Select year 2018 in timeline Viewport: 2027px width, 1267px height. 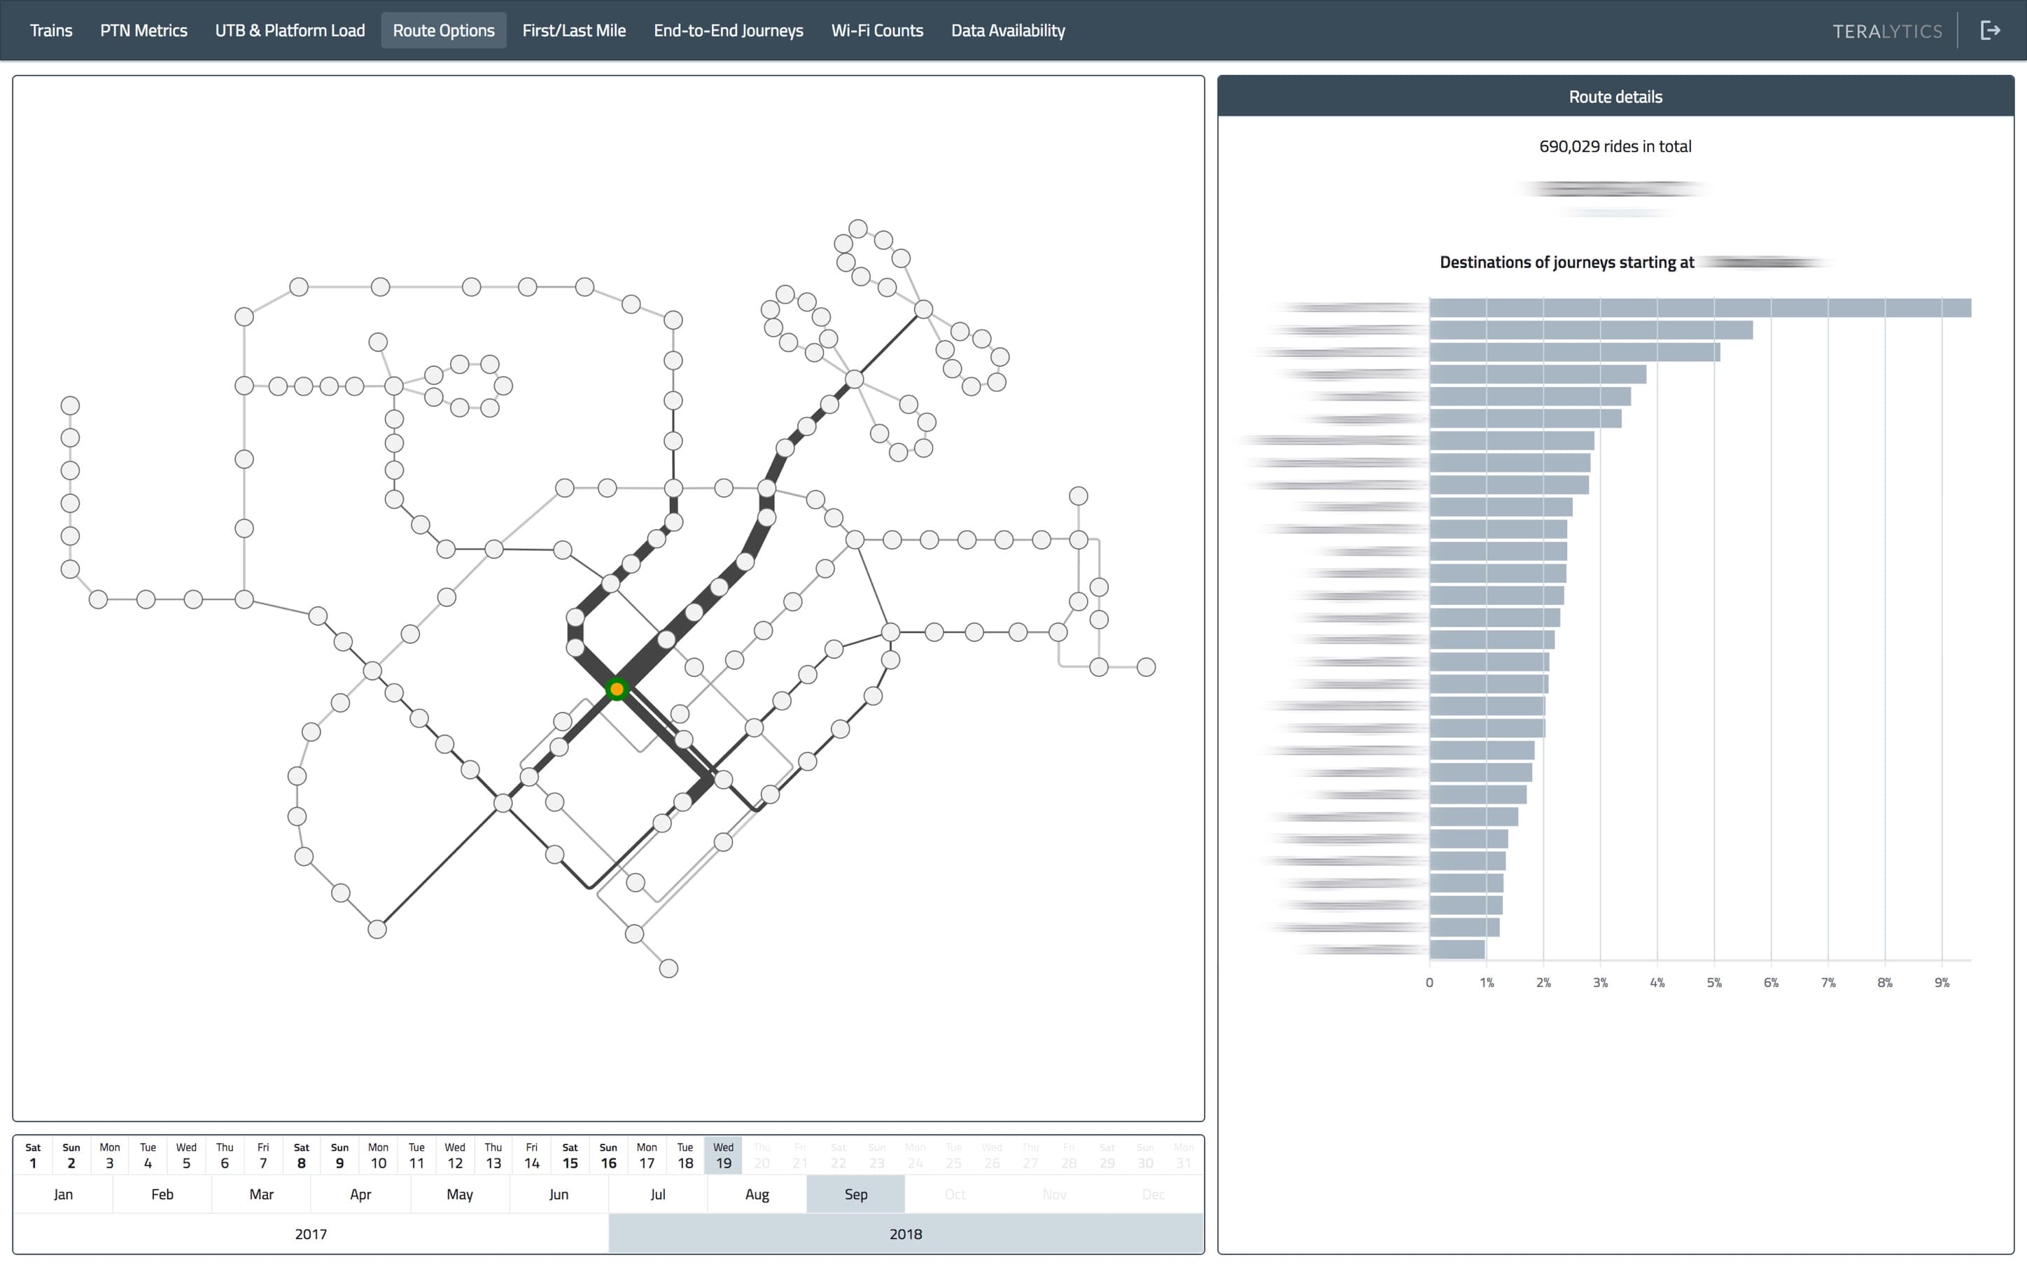click(906, 1233)
